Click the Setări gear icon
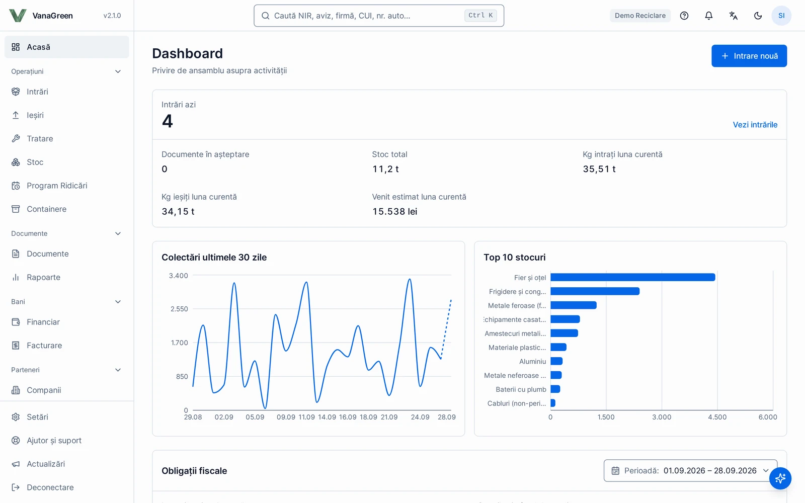 (x=16, y=417)
